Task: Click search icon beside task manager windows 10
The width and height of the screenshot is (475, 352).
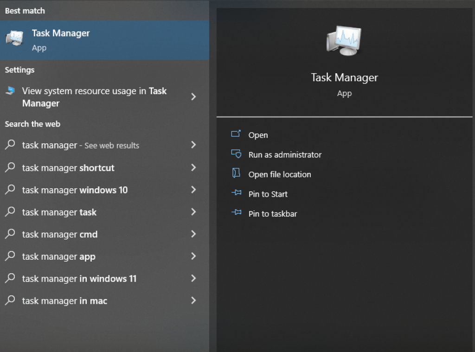Action: click(10, 189)
